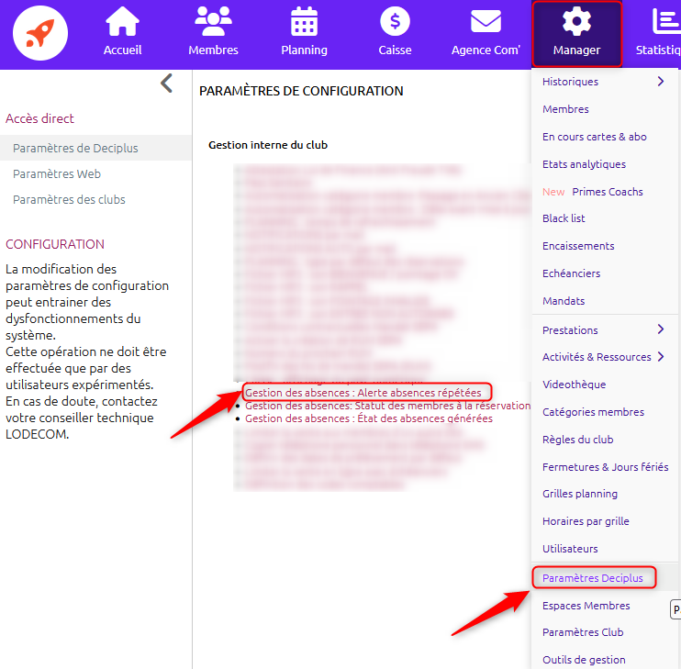Open Règles du club entry
The image size is (681, 669).
(x=577, y=440)
